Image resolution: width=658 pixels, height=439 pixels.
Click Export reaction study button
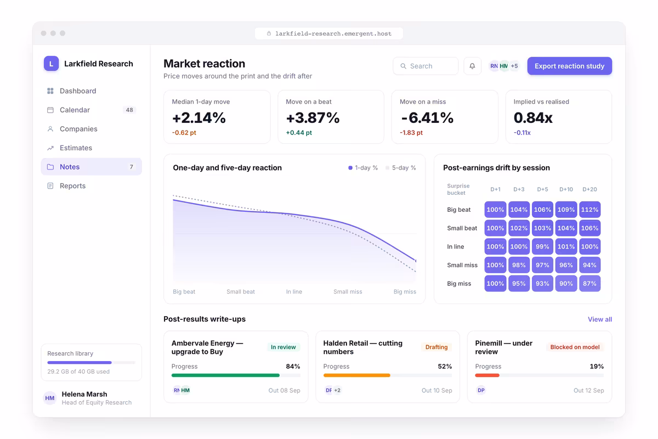(570, 66)
